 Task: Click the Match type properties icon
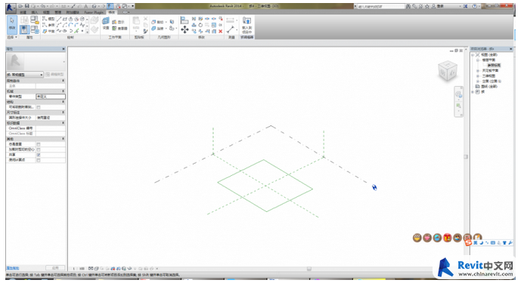pos(145,31)
